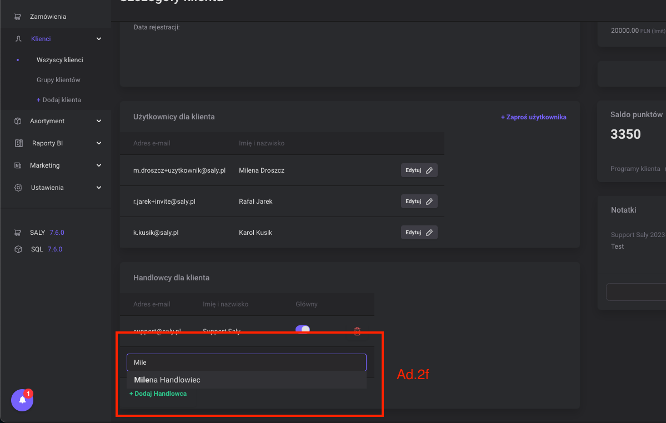
Task: Open Wszyscy klienci menu item
Action: coord(60,60)
